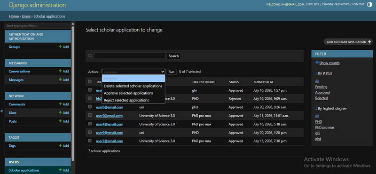The height and width of the screenshot is (174, 376).
Task: Select checkbox for the ghi degree row
Action: coord(90,90)
